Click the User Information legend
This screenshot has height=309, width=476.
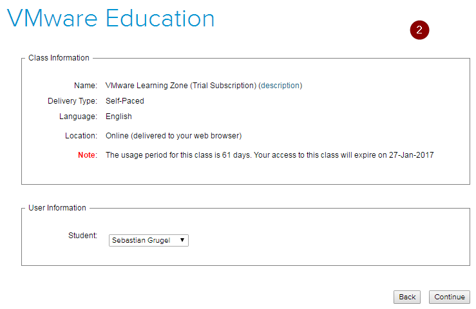pos(57,208)
